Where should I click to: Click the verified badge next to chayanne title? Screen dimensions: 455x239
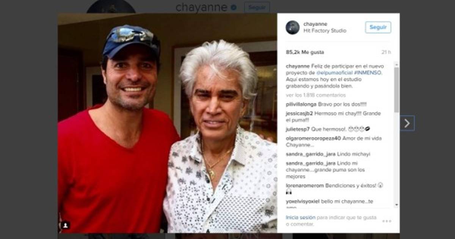(x=234, y=7)
